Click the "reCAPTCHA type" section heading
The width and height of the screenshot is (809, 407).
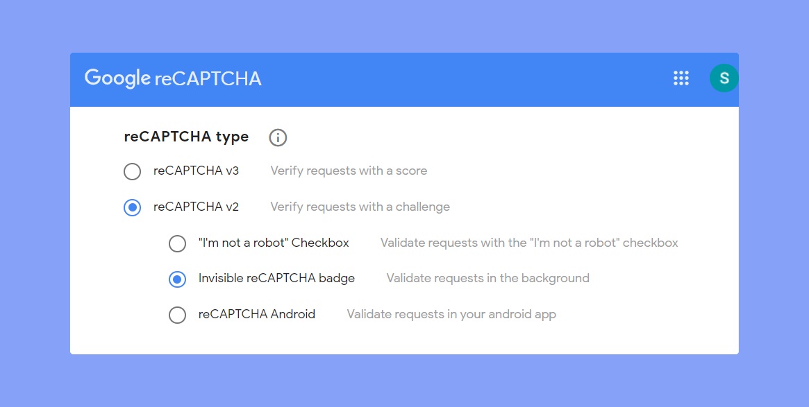point(186,137)
